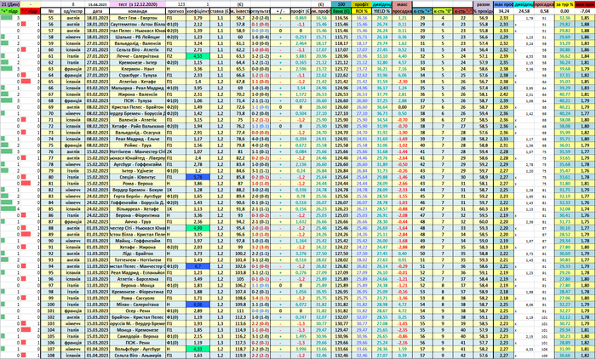Select the 'Інтер - Удінезе' match cell

(x=138, y=171)
